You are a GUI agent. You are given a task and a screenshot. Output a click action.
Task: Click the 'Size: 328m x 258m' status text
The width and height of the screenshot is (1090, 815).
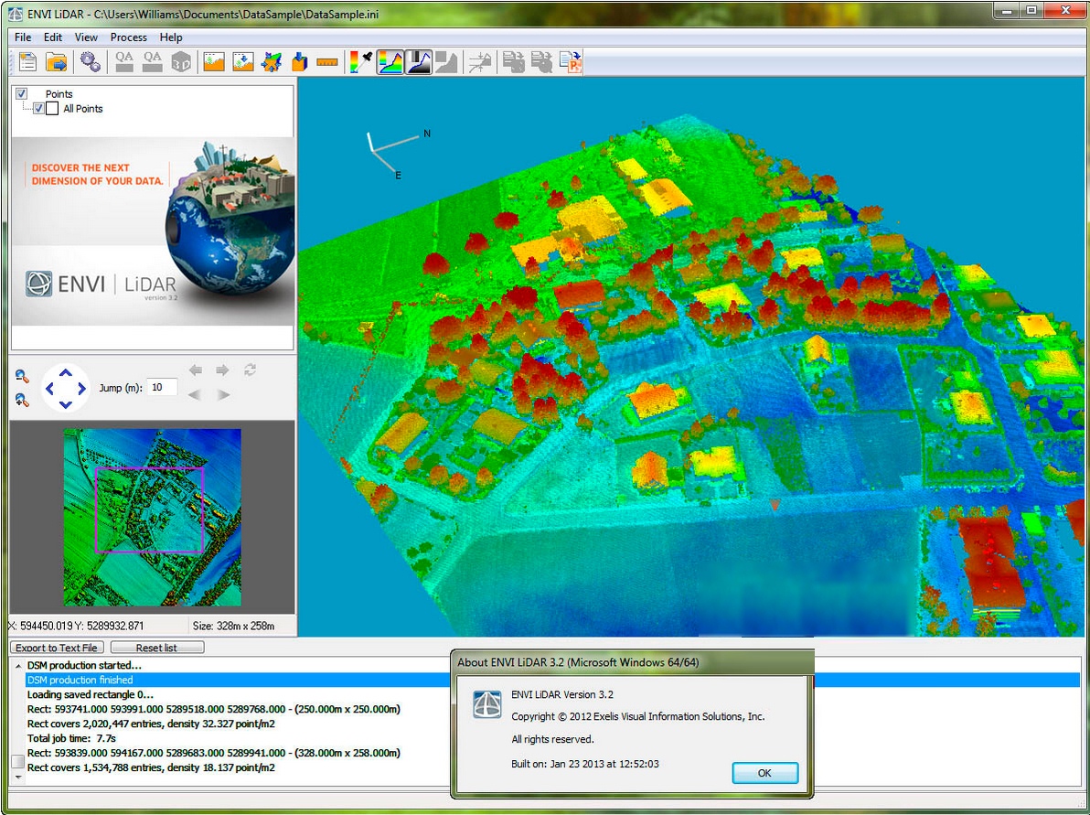click(x=233, y=626)
